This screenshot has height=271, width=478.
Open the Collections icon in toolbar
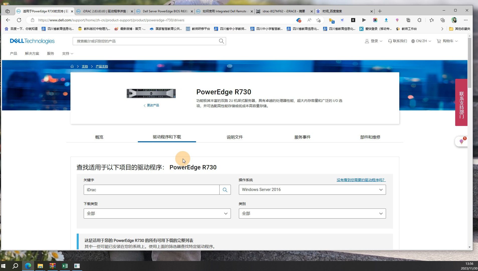pos(443,20)
